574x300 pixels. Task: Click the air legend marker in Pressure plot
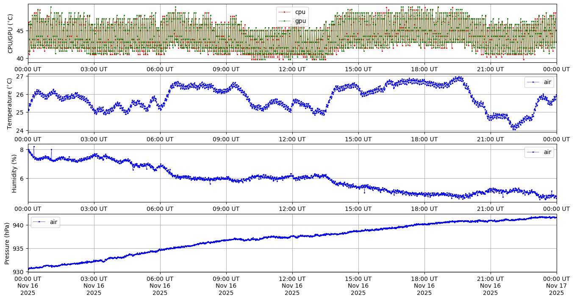[39, 222]
